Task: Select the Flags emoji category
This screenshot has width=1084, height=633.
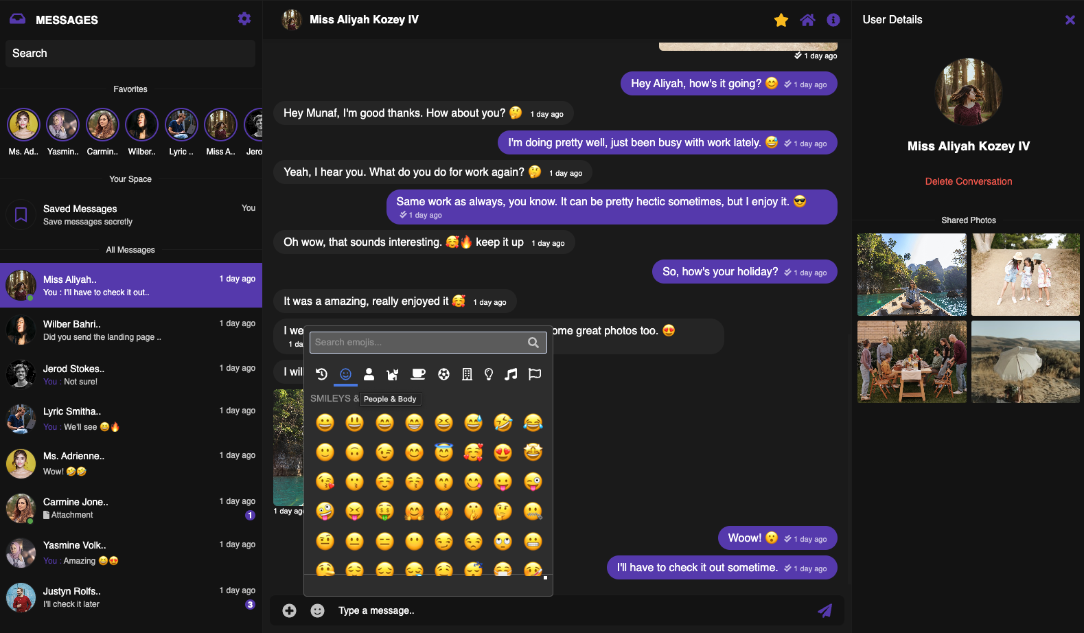Action: [x=535, y=374]
